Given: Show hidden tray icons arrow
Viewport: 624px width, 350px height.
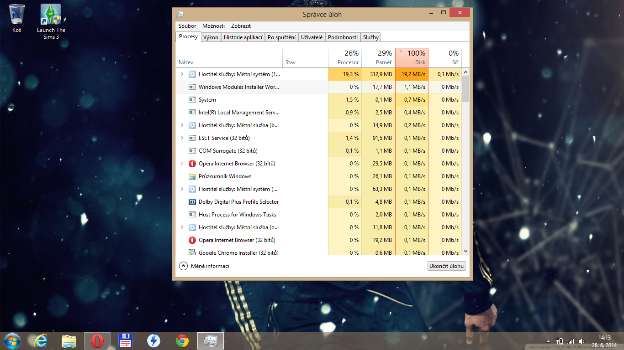Looking at the screenshot, I should point(549,341).
